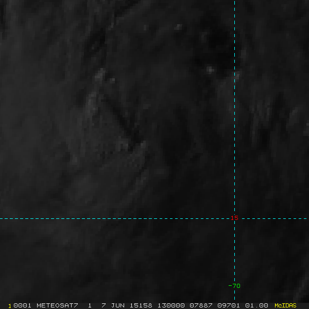Click the 130000 time stamp
309x309 pixels.
[171, 305]
